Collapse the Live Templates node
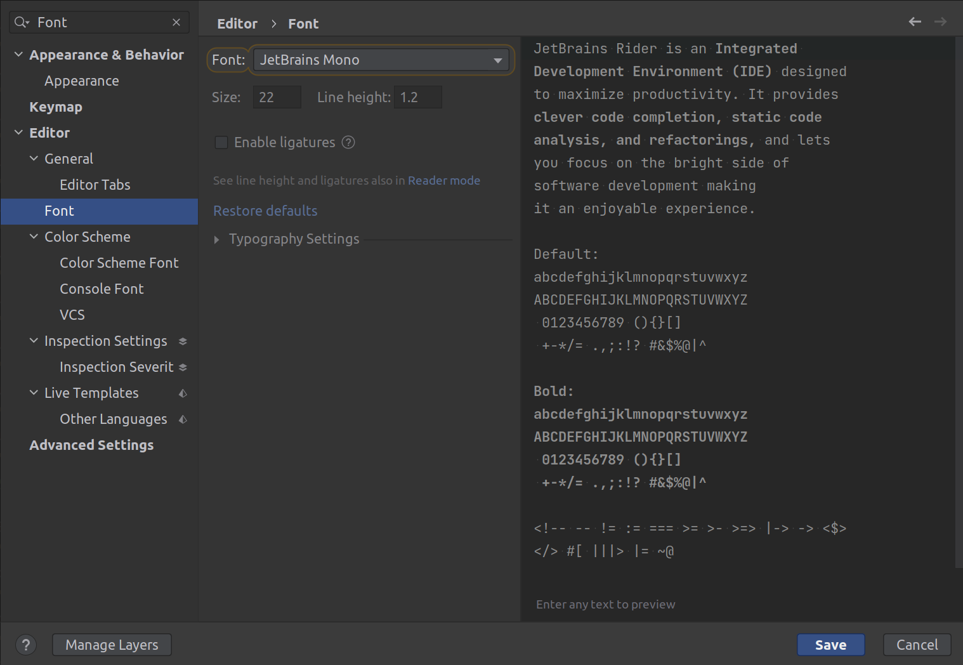This screenshot has width=963, height=665. click(x=34, y=393)
